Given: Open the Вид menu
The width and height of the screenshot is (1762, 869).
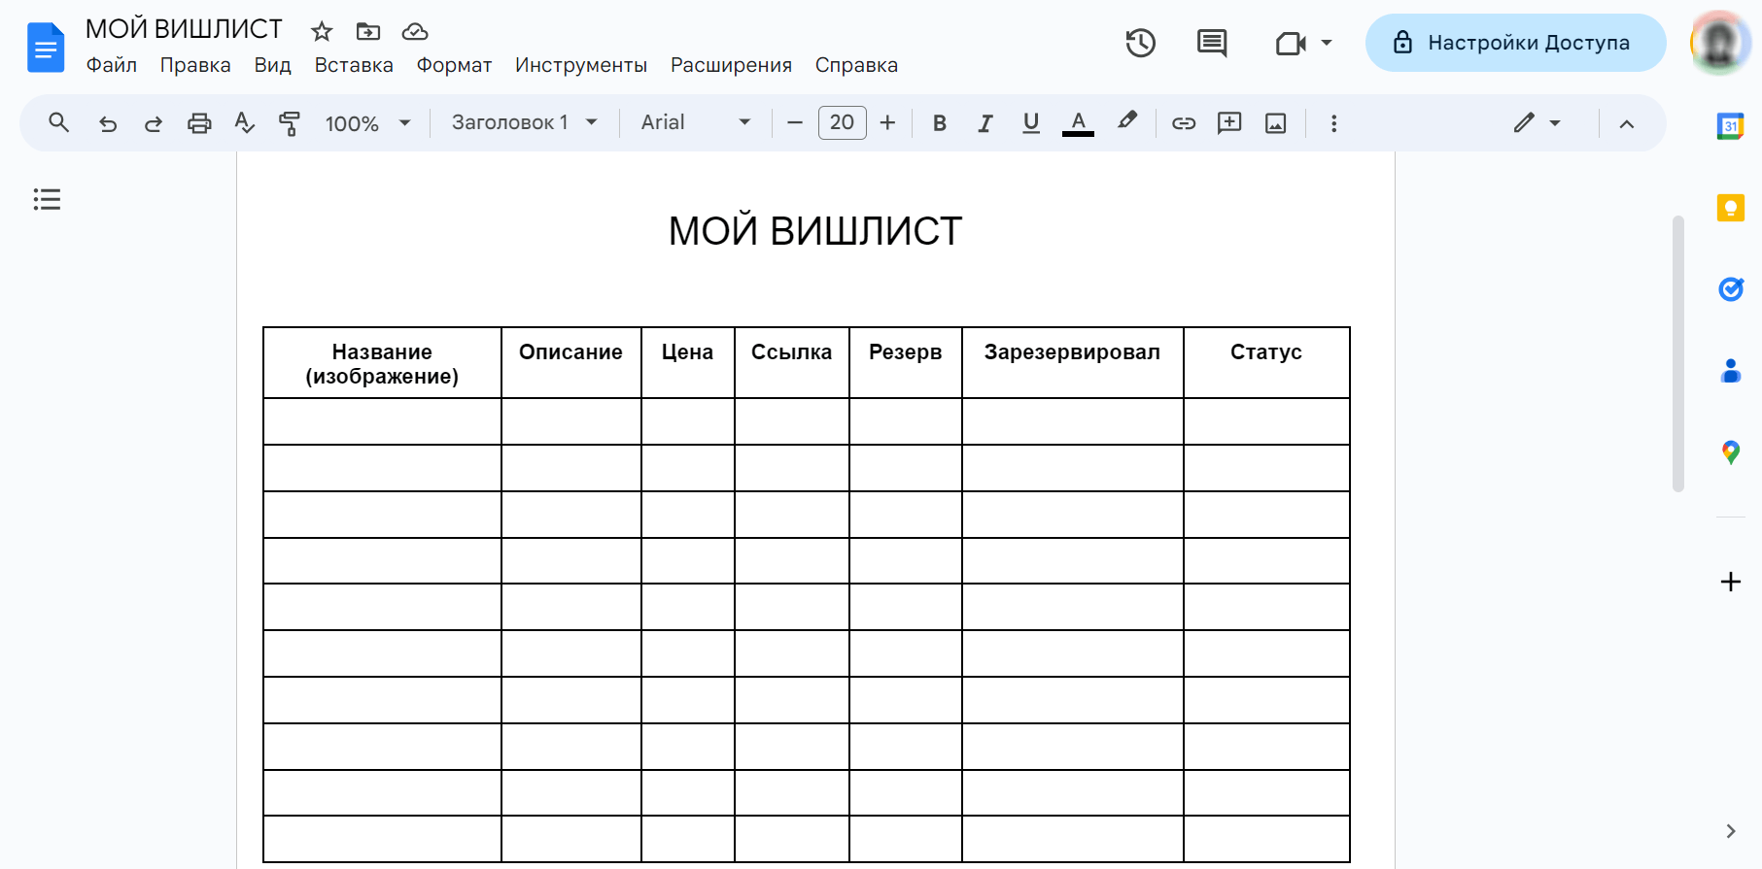Looking at the screenshot, I should pos(273,65).
